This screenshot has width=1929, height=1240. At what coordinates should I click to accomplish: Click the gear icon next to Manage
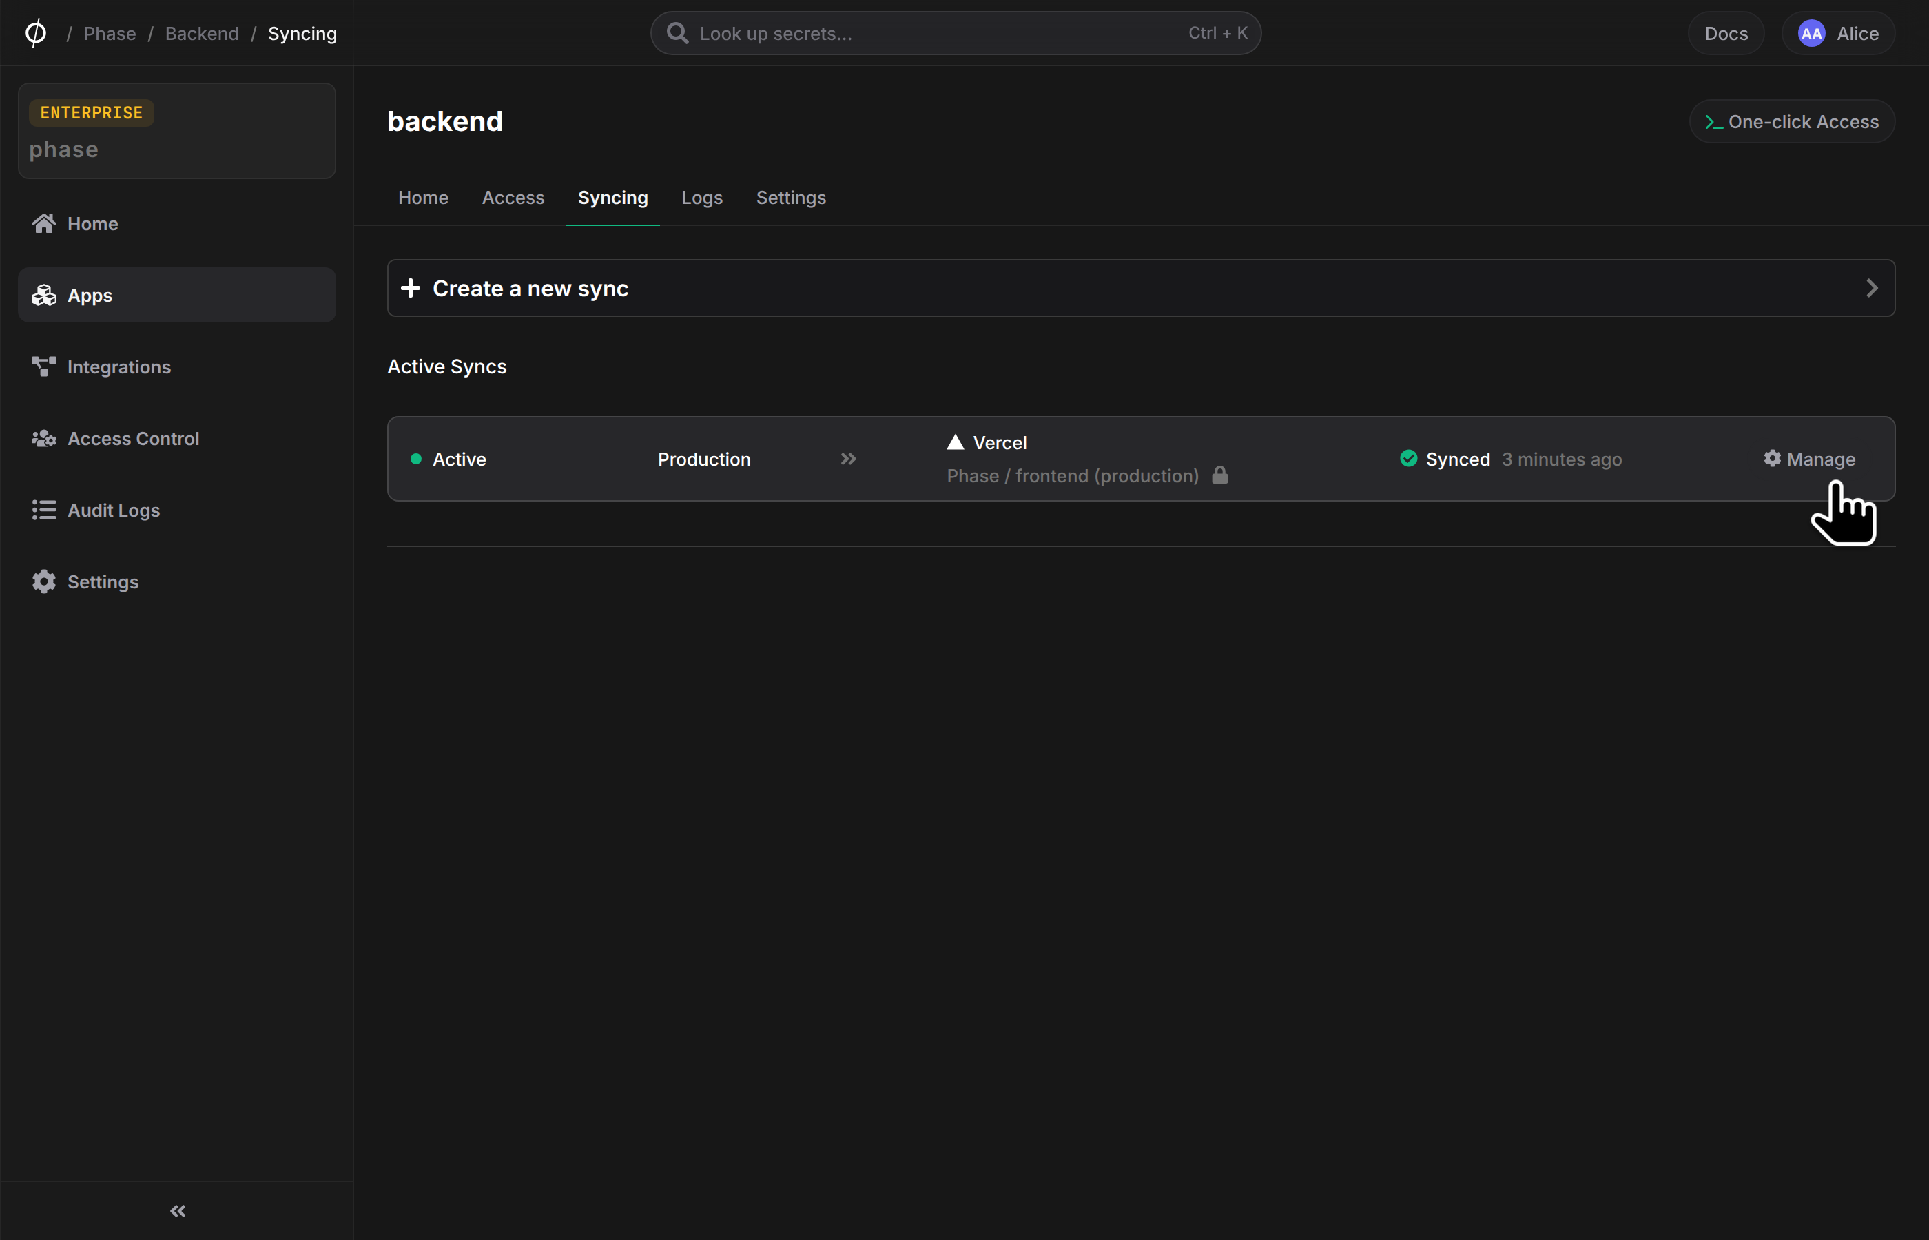coord(1772,458)
